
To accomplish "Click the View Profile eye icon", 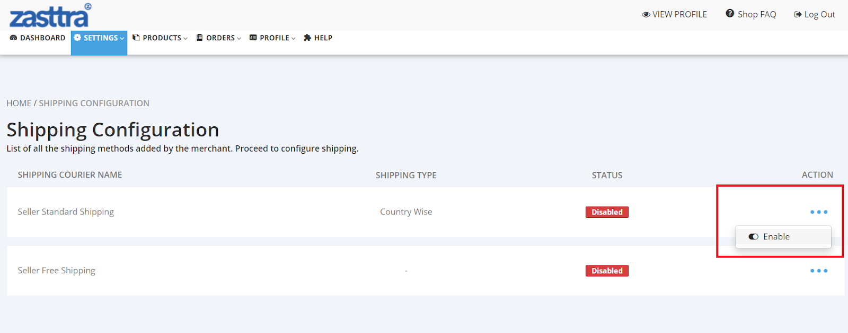I will coord(646,14).
